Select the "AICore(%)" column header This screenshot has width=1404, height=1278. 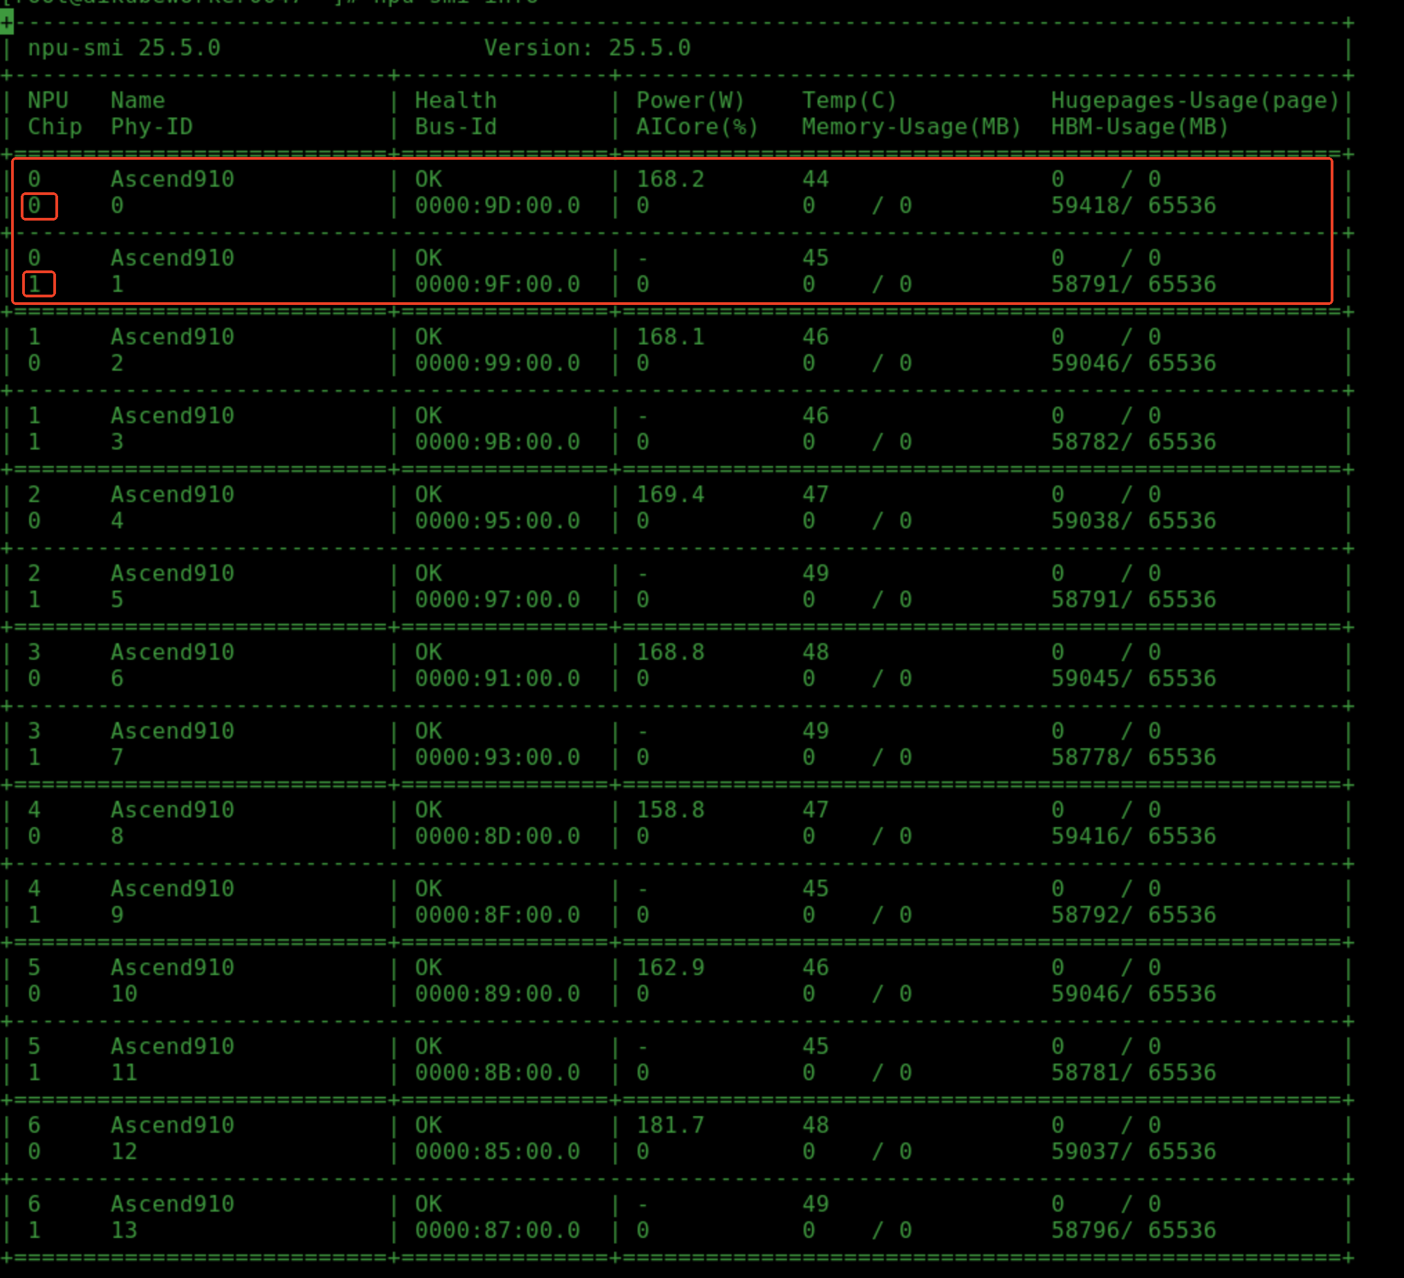click(698, 127)
